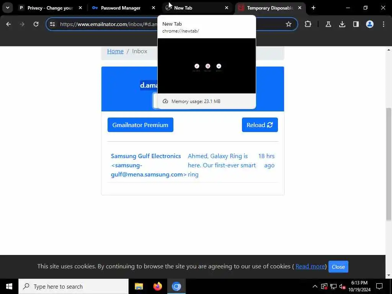
Task: Click the New Tab preview thumbnail
Action: 206,66
